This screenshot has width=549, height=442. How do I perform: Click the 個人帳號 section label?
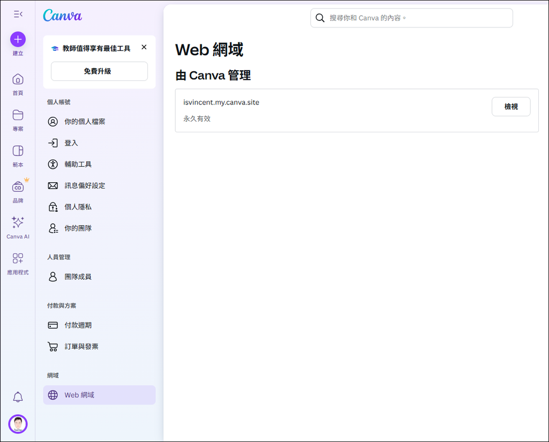point(59,102)
